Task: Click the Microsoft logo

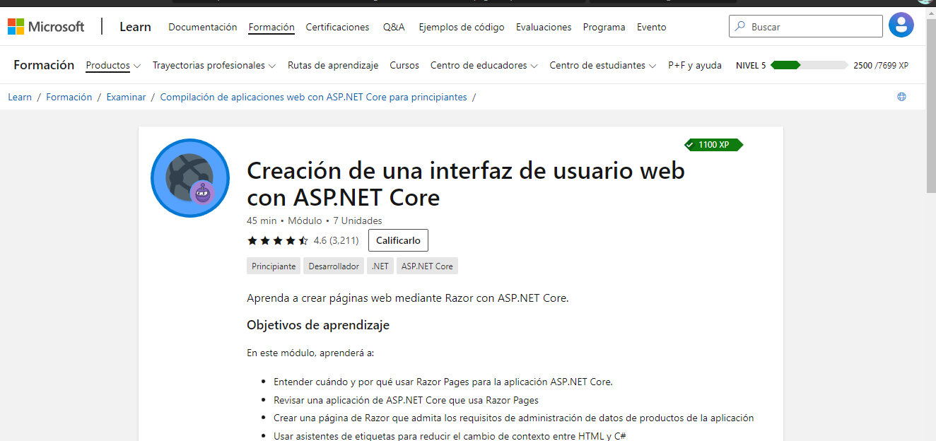Action: (46, 27)
